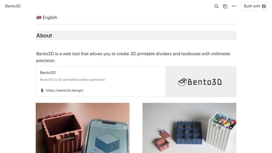Open the three printed toolboxes photo
Viewport: 272px width, 153px height.
(189, 128)
